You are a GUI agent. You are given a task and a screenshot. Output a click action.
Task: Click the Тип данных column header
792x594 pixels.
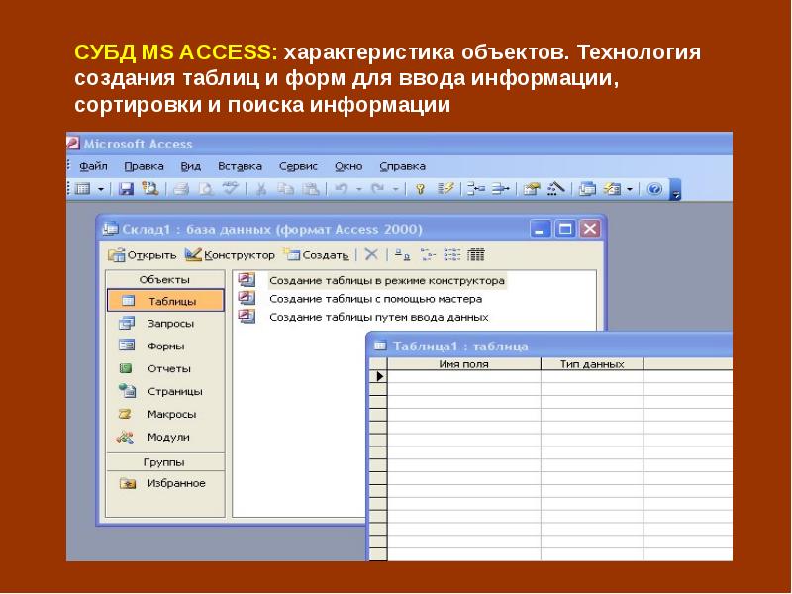[592, 363]
